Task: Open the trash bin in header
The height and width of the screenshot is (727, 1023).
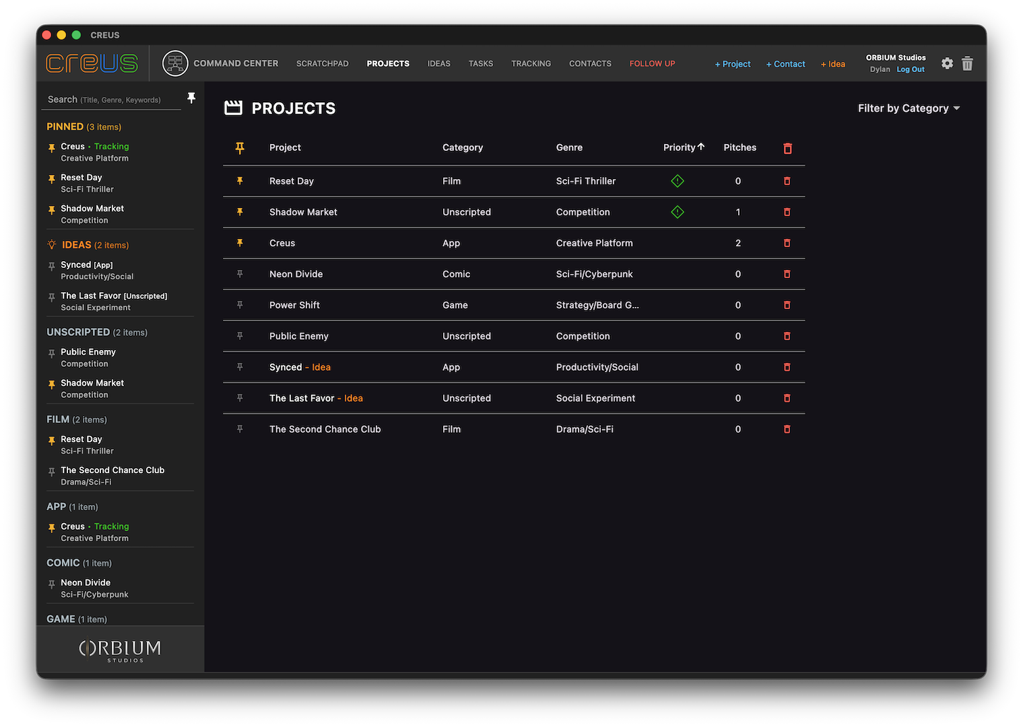Action: [967, 63]
